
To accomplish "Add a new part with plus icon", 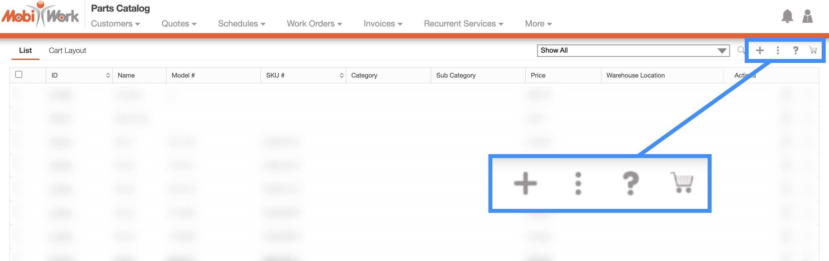I will (x=760, y=50).
